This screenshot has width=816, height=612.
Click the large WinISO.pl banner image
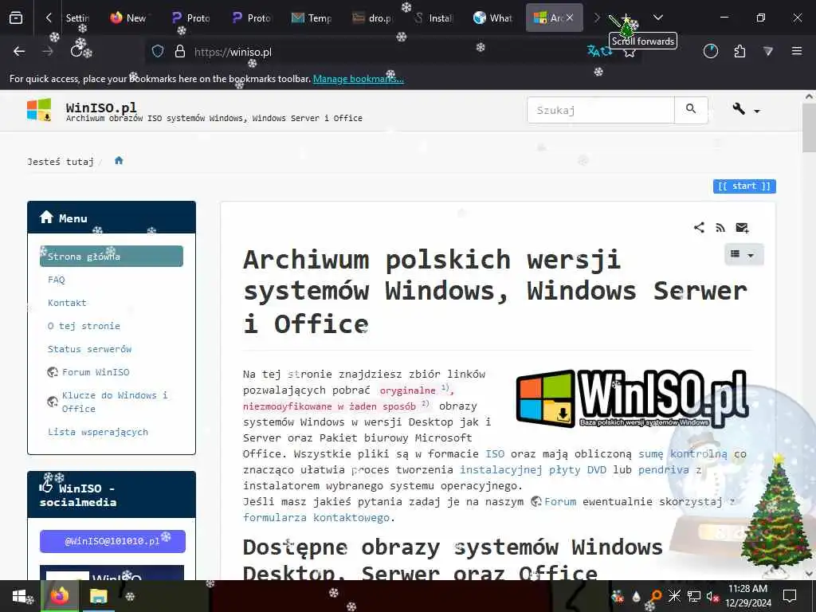pyautogui.click(x=632, y=398)
